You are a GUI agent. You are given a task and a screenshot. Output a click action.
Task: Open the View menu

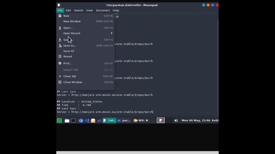89,10
